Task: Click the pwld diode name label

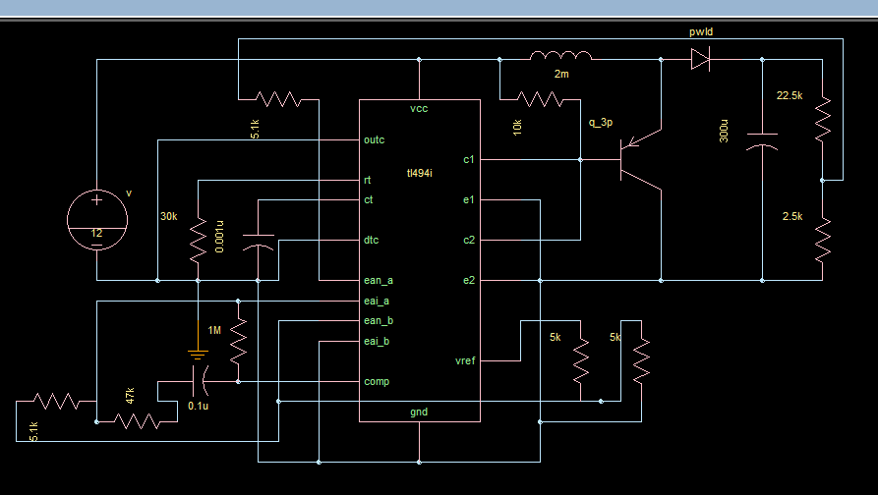Action: pos(701,31)
